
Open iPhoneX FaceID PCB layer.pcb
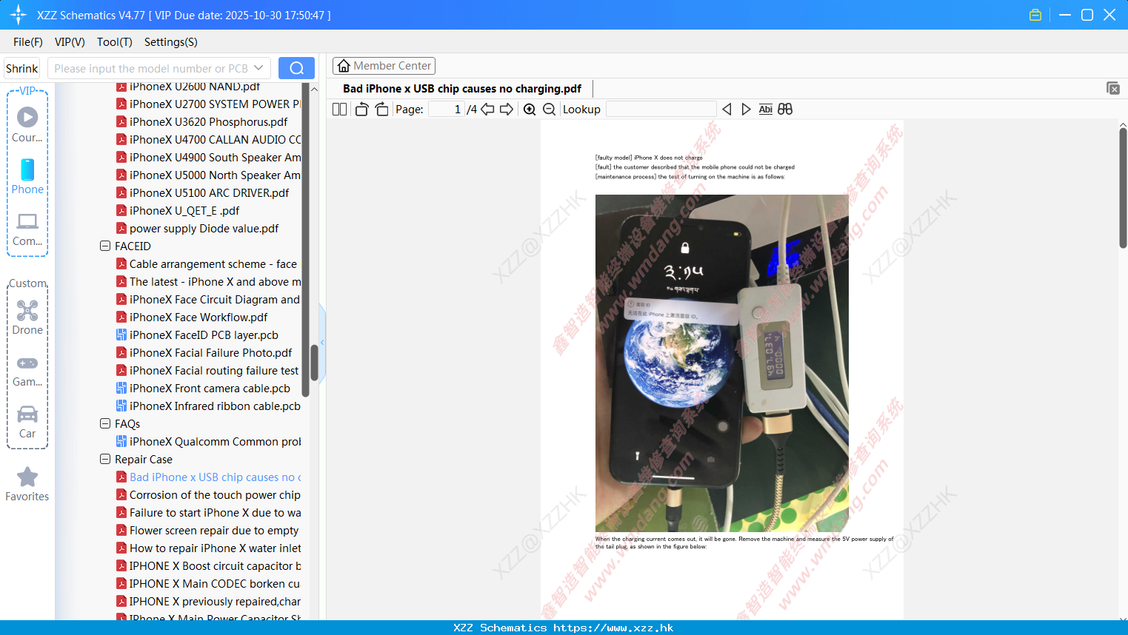pos(198,335)
